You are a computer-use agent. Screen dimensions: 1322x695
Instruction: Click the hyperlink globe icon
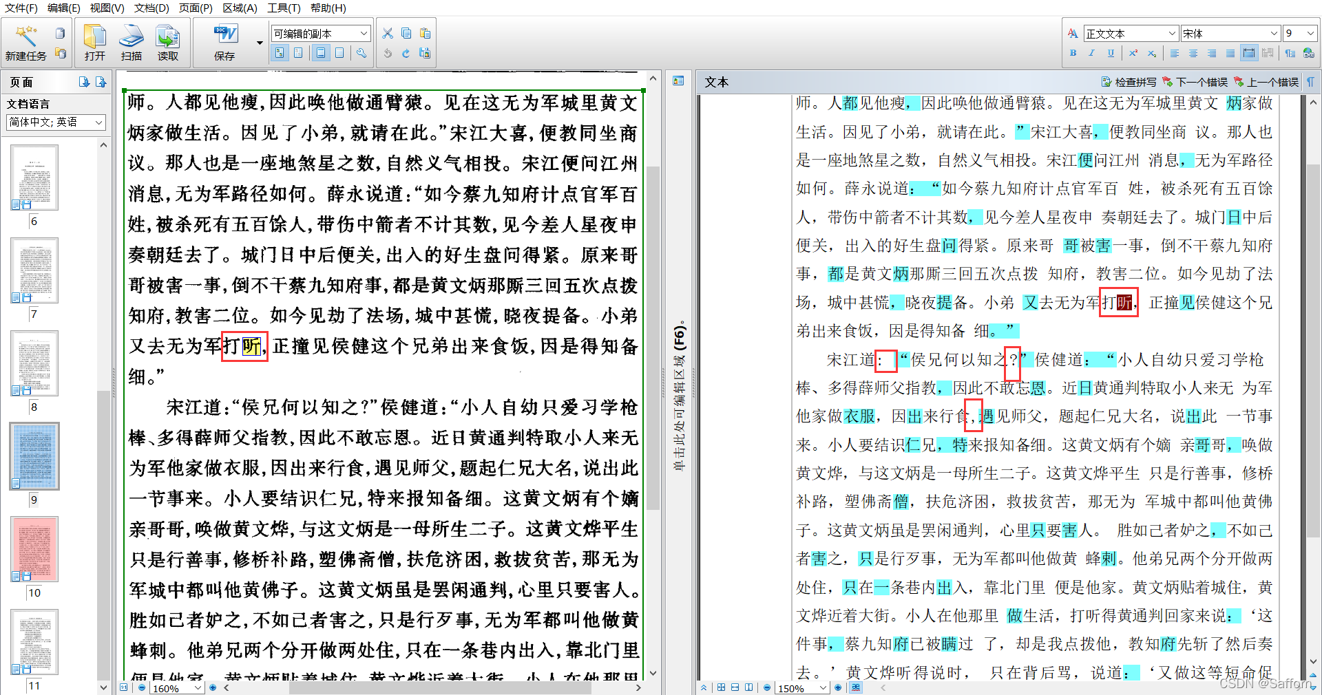pos(1309,53)
